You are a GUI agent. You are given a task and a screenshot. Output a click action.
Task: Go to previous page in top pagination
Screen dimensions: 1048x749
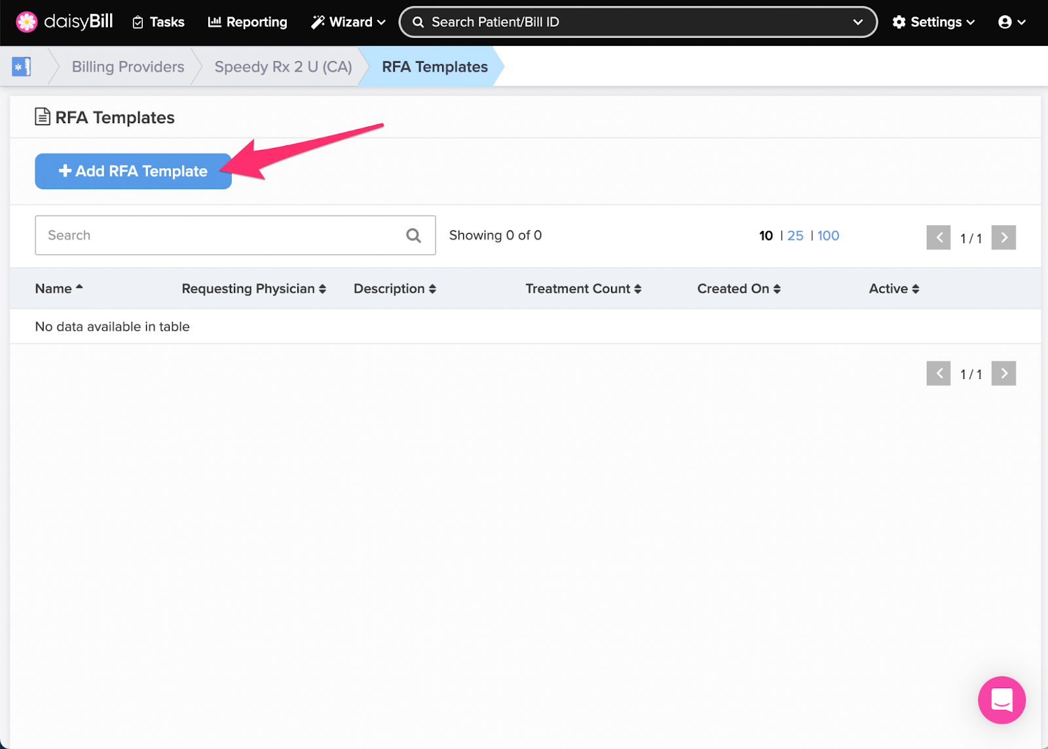click(939, 237)
